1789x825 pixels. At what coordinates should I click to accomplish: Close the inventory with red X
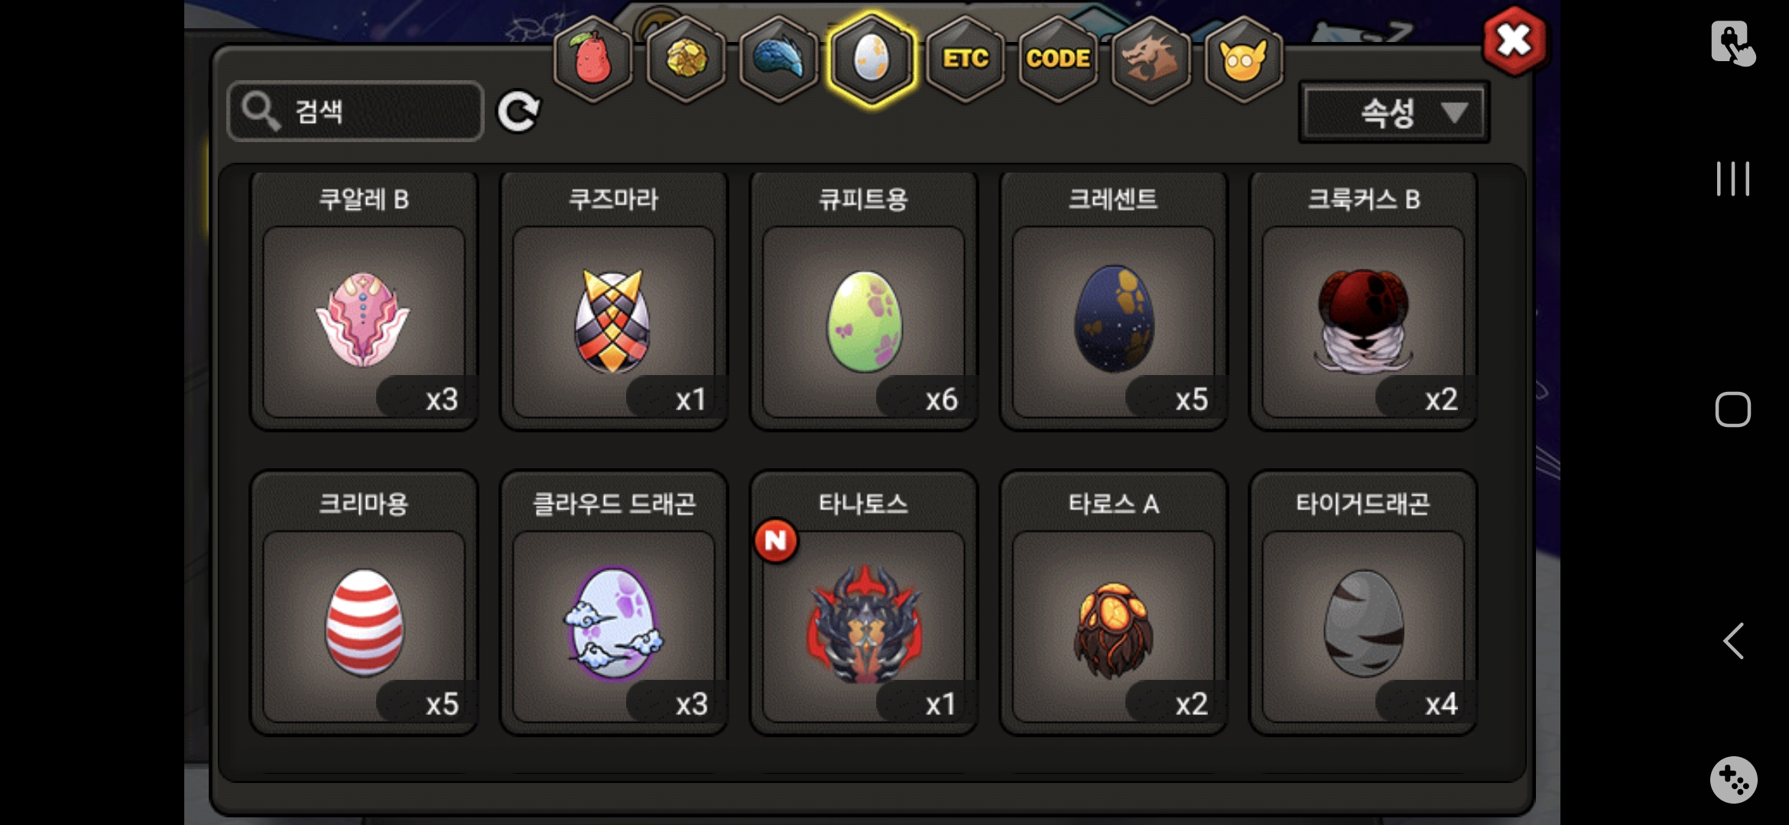(1515, 40)
